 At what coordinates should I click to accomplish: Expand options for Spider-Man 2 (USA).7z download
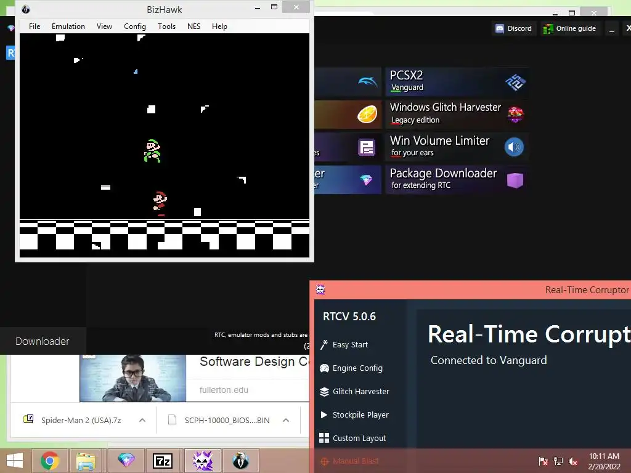tap(142, 420)
